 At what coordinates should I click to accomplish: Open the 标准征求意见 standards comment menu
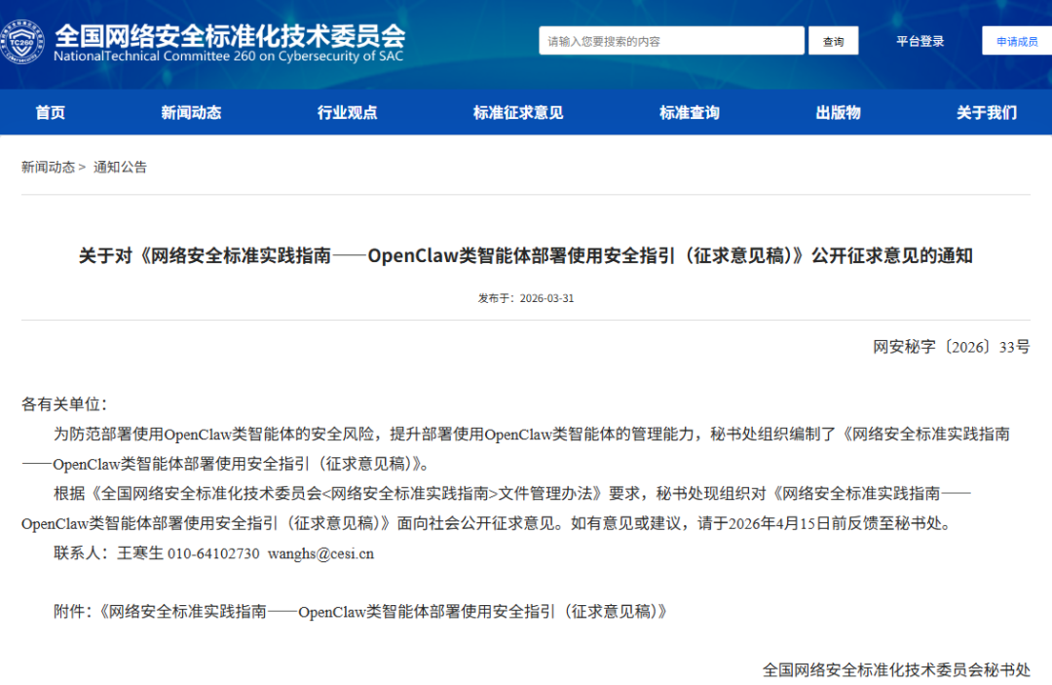click(516, 112)
